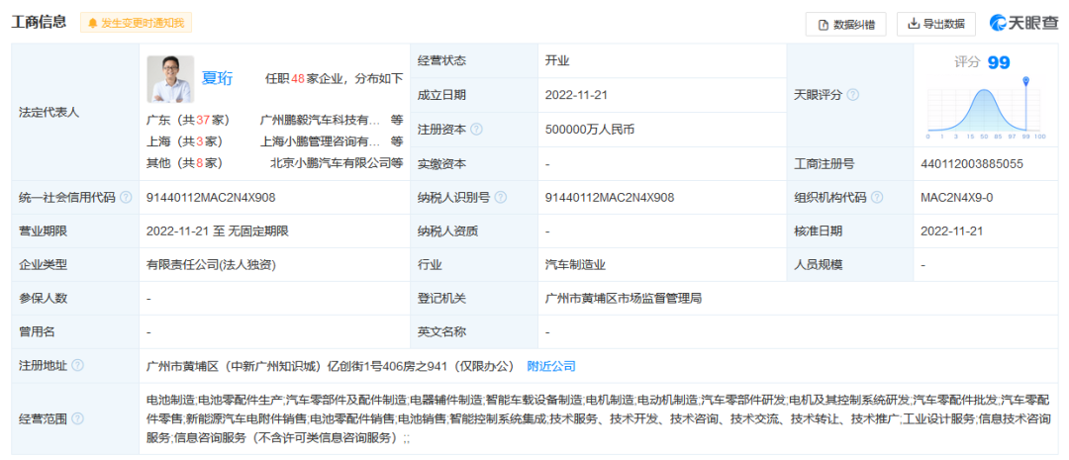
Task: Click the 核准日期 value 2022-11-21
Action: pyautogui.click(x=951, y=231)
